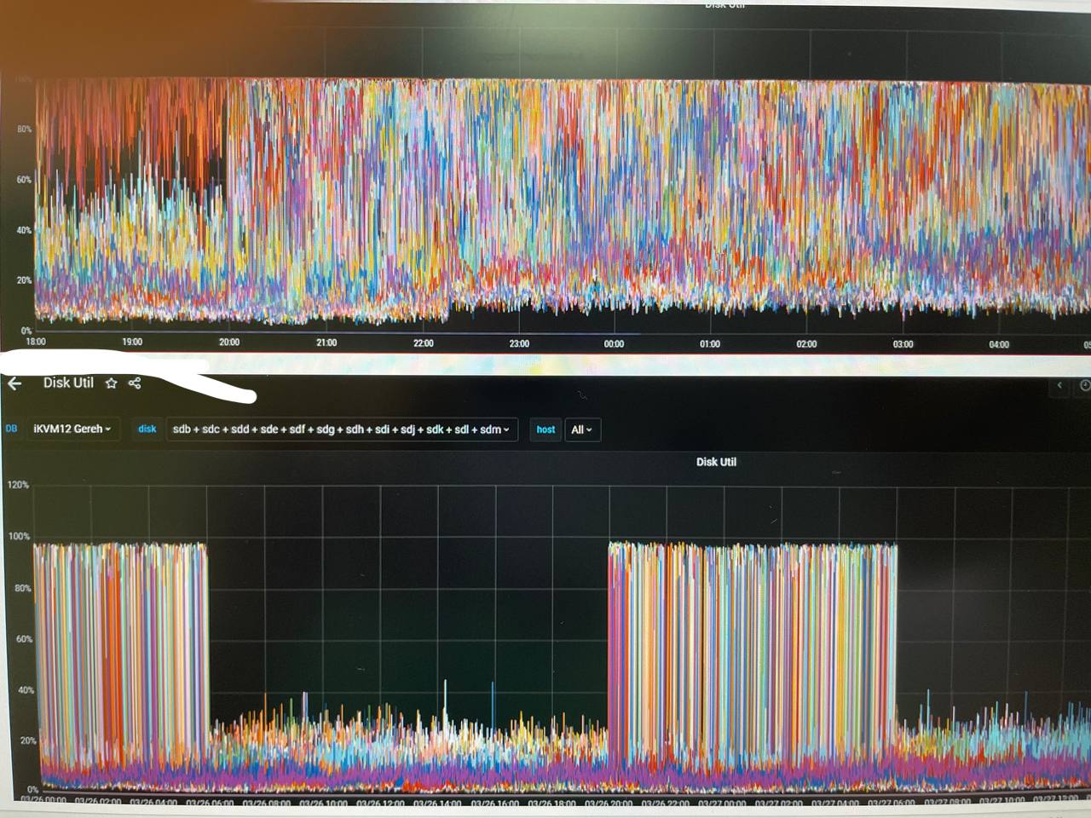Share the Disk Util dashboard
The image size is (1091, 818).
(134, 383)
